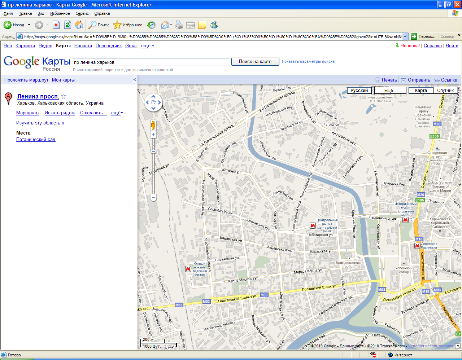Click Поиск на карте button
Image resolution: width=462 pixels, height=360 pixels.
pyautogui.click(x=255, y=62)
